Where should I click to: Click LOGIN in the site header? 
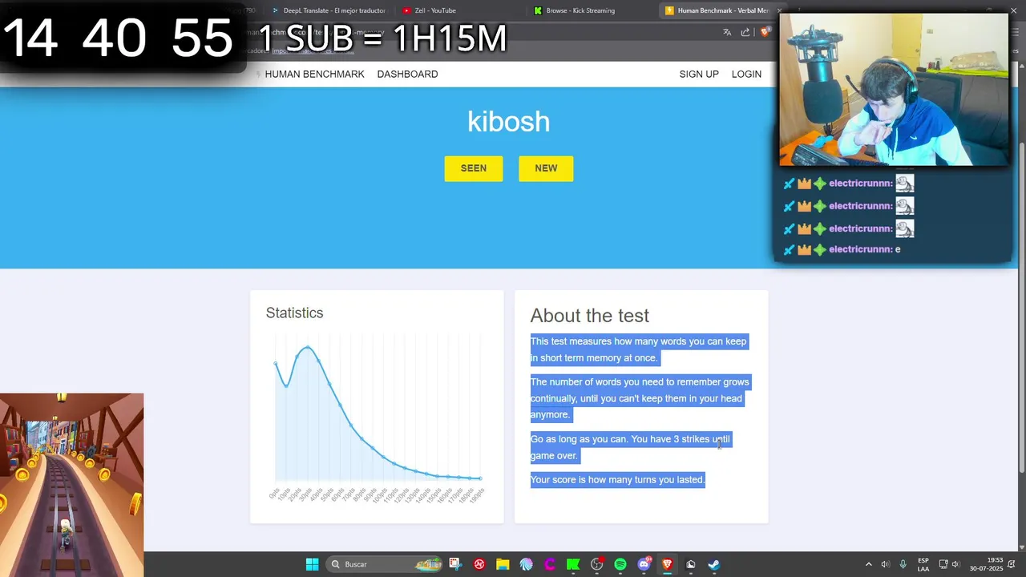tap(746, 74)
